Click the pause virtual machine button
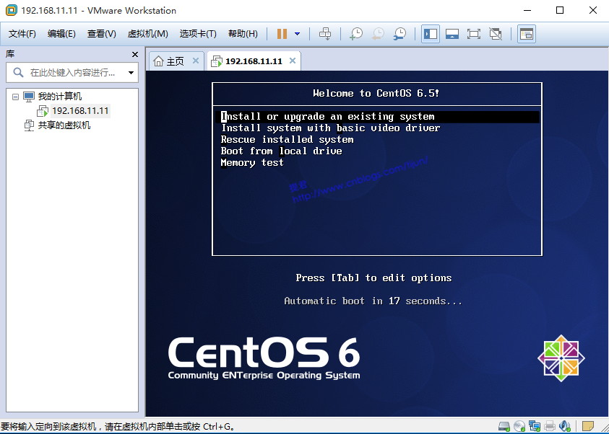This screenshot has height=434, width=609. pos(282,34)
